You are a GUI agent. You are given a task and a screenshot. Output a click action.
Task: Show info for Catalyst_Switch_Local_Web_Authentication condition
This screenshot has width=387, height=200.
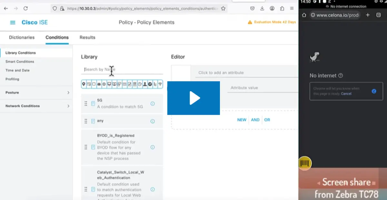pyautogui.click(x=153, y=189)
